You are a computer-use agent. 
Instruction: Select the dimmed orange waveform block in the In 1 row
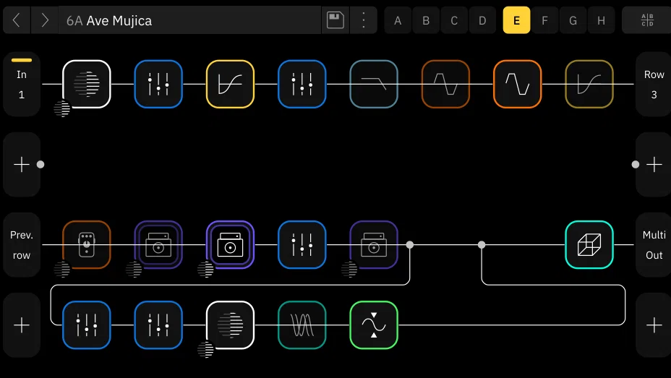coord(445,85)
